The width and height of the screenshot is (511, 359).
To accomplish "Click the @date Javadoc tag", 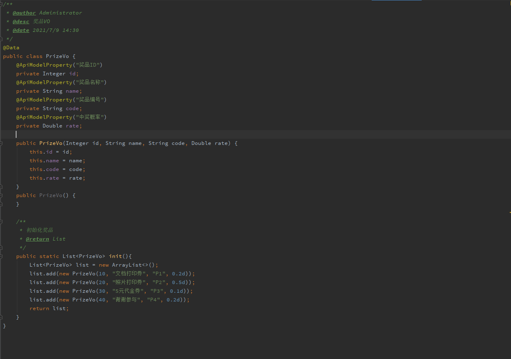I will pos(21,30).
